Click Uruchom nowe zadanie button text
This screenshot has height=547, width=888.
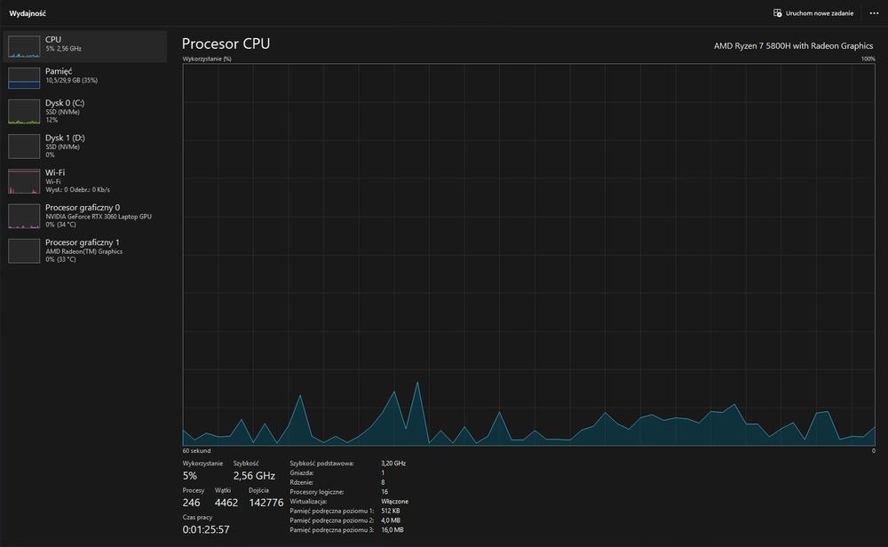coord(820,13)
